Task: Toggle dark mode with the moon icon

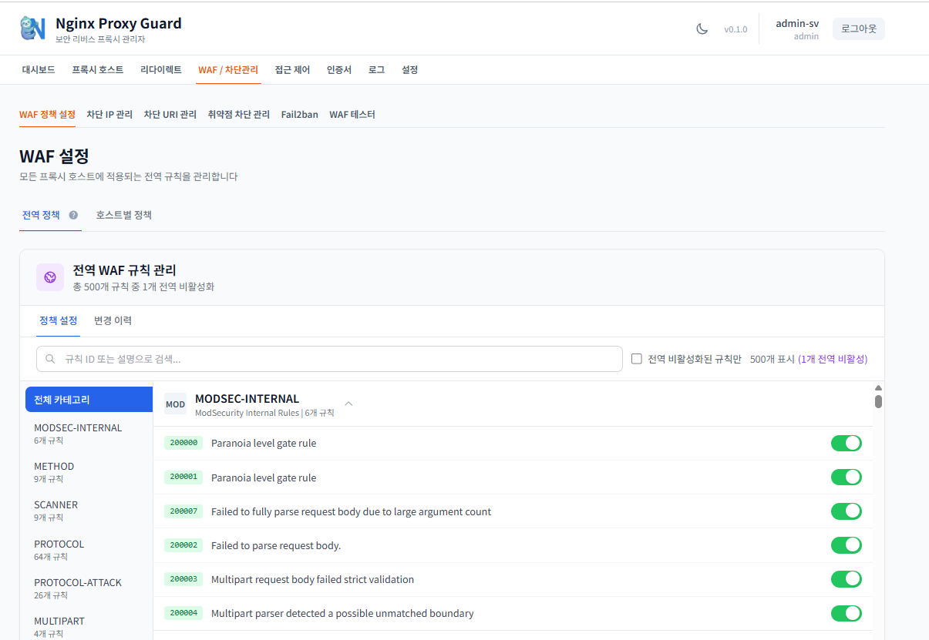Action: [702, 28]
